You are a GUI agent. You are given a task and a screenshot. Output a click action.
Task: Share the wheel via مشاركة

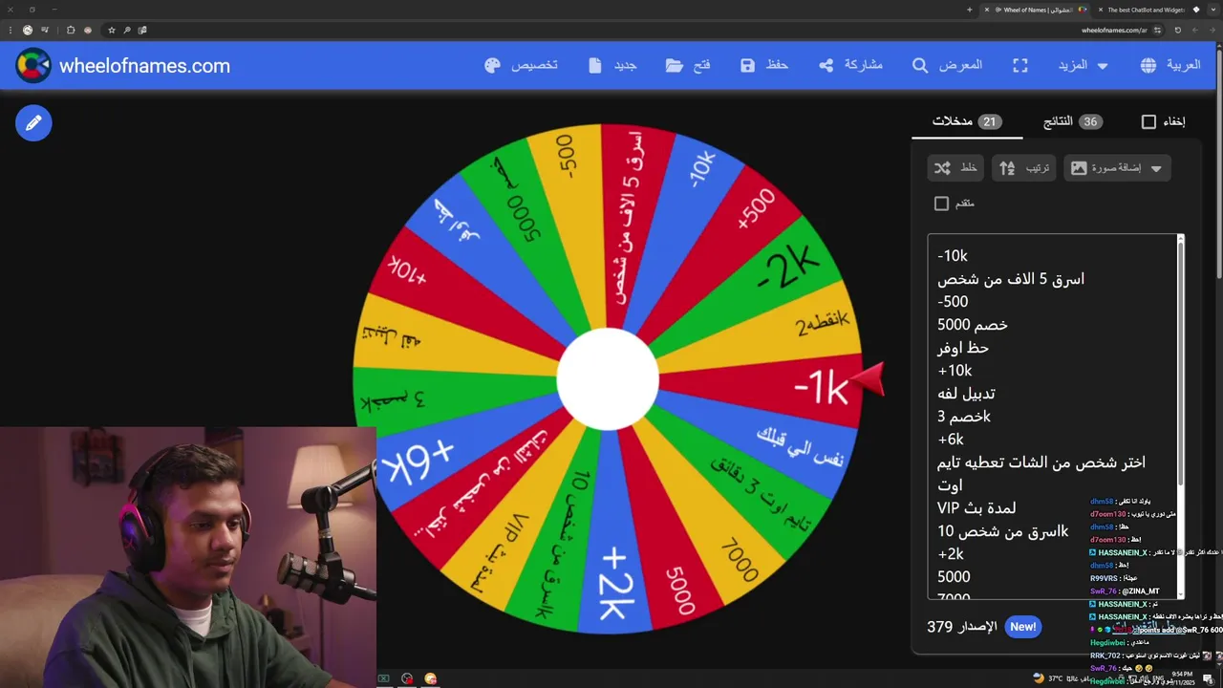(850, 65)
